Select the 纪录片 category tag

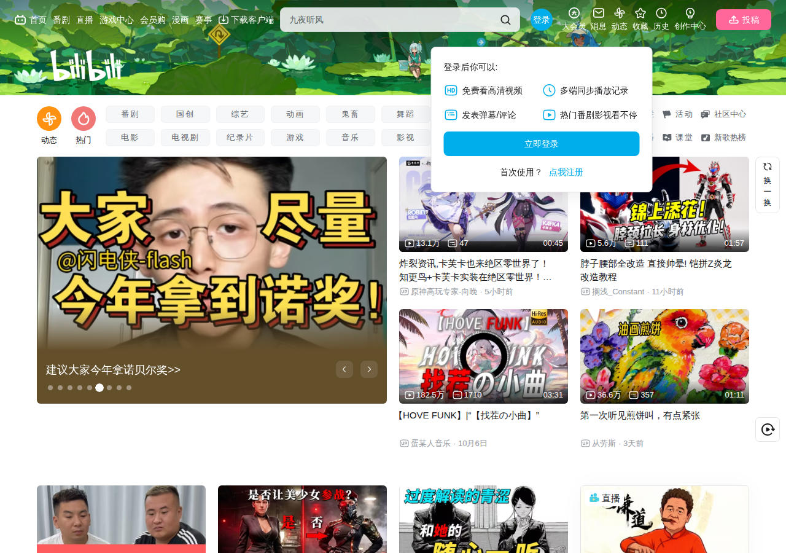point(240,138)
